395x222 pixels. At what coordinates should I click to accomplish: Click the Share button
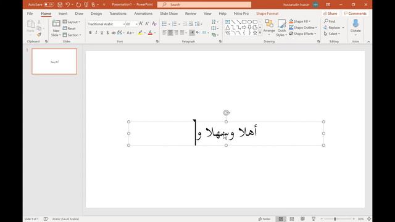(330, 14)
